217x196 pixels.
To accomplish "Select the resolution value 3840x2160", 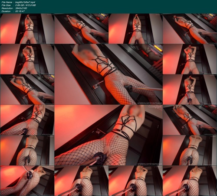I will point(21,8).
